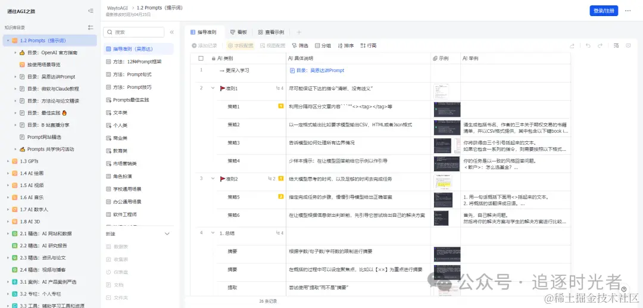Click the 举例 column header
643x308 pixels.
point(516,58)
